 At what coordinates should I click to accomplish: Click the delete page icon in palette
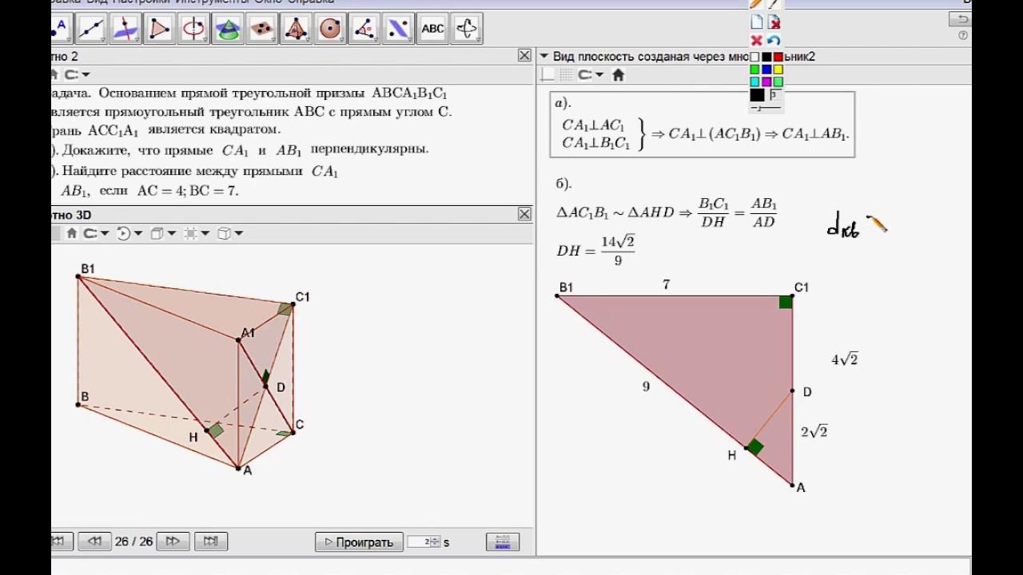(x=773, y=22)
